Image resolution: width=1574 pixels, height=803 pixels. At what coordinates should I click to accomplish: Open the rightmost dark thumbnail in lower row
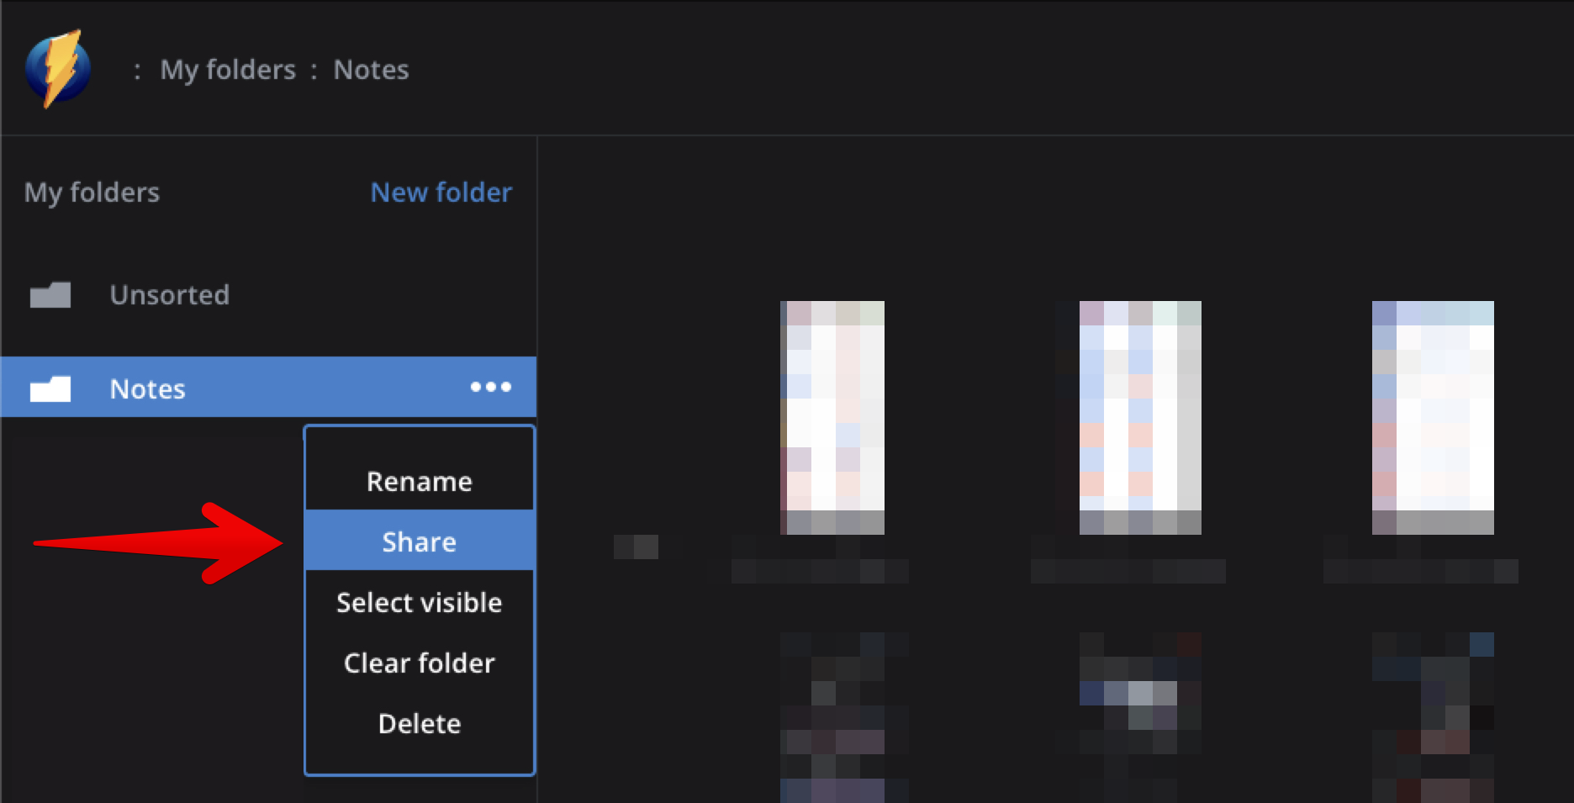[x=1433, y=716]
